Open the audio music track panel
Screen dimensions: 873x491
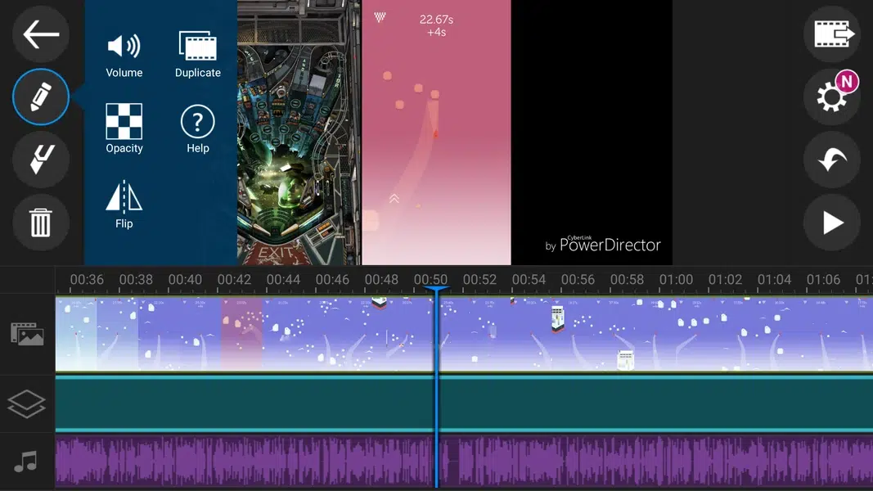(x=27, y=462)
